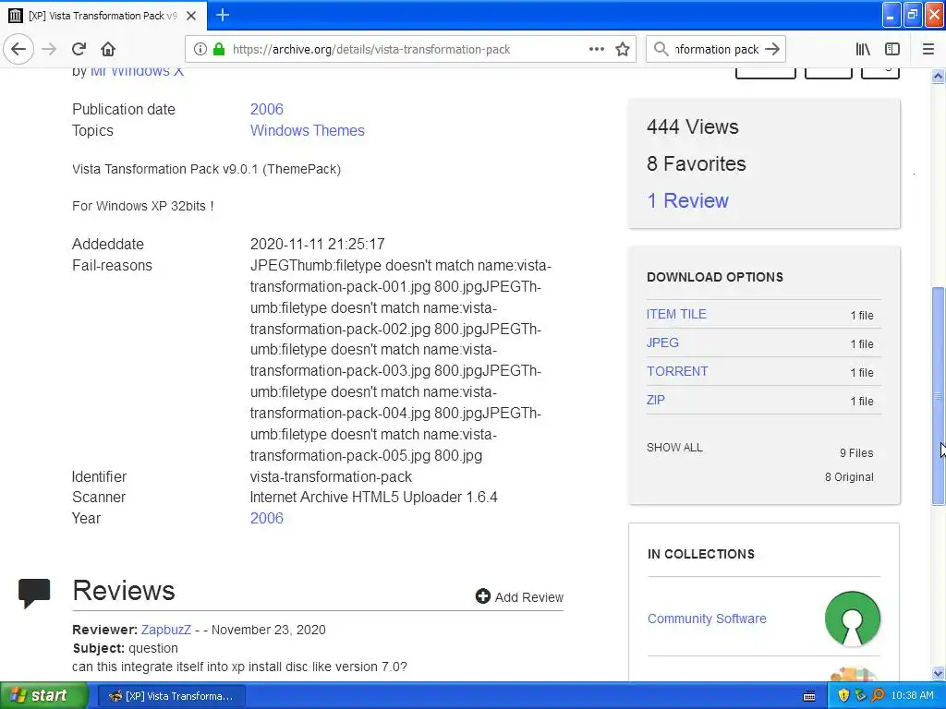Image resolution: width=946 pixels, height=709 pixels.
Task: Open the Windows Themes topic link
Action: [307, 131]
